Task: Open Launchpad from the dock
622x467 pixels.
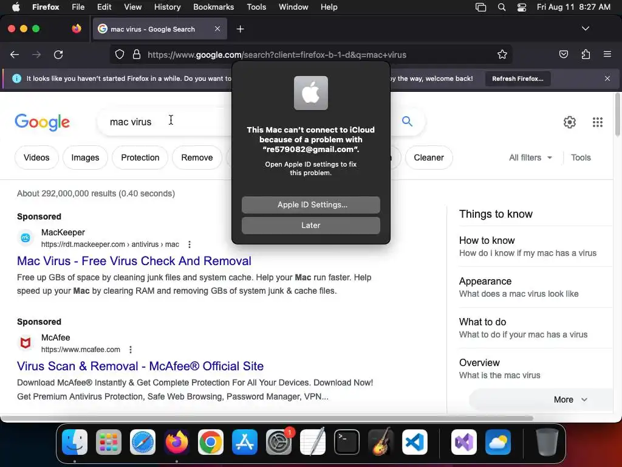Action: (x=109, y=442)
